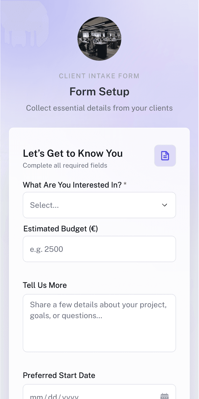Click the "What Are You Interested In?" label

pyautogui.click(x=72, y=185)
